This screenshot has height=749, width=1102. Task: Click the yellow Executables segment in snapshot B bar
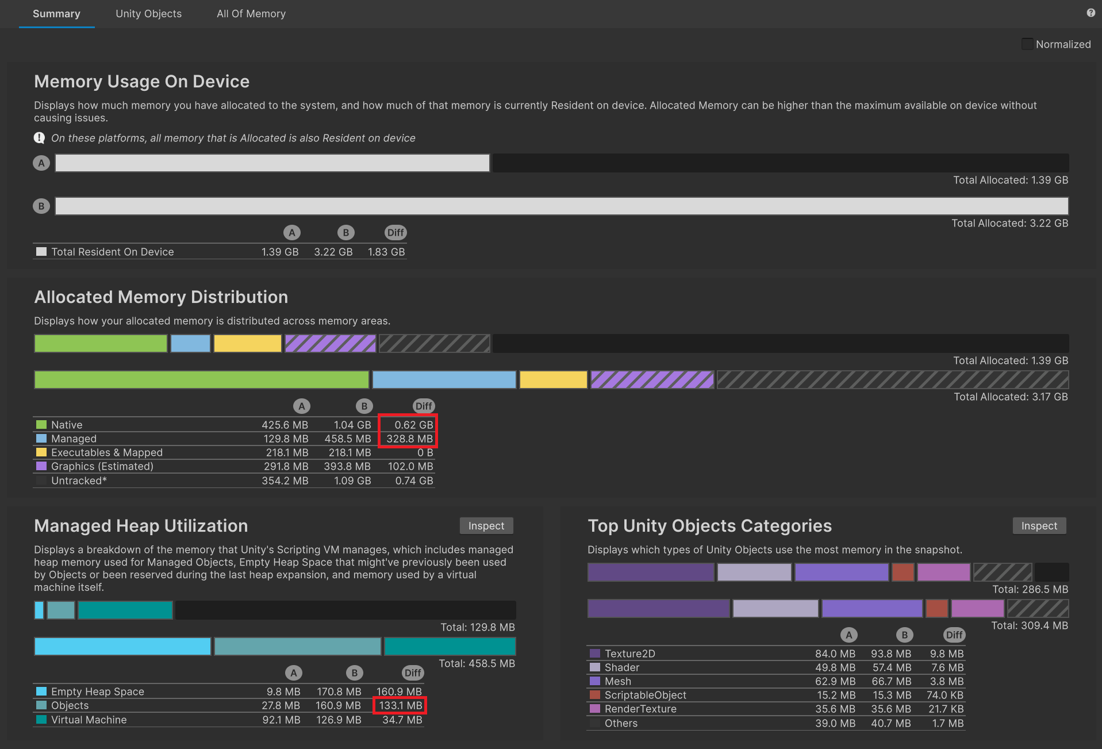coord(553,380)
